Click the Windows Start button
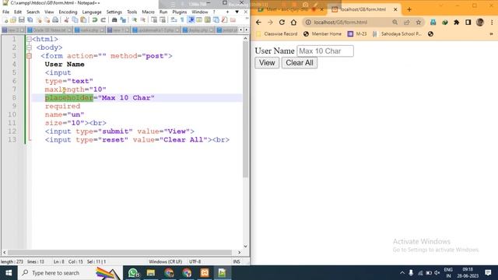This screenshot has height=280, width=498. point(9,273)
